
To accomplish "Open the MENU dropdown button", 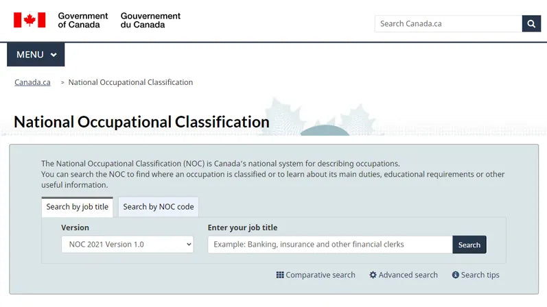I will [36, 55].
